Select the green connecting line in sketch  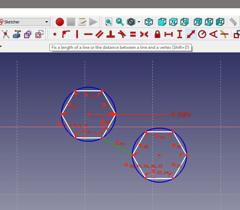[117, 146]
